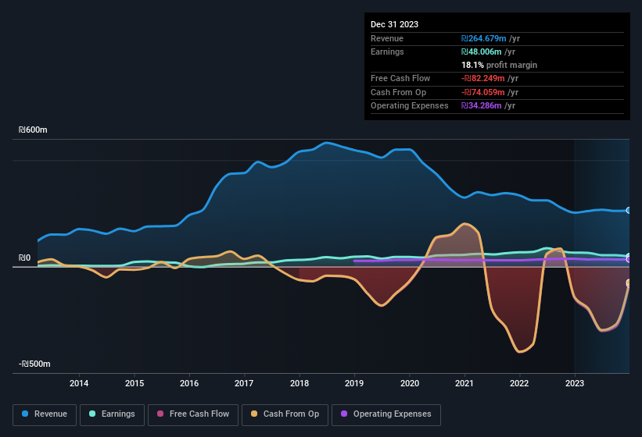The width and height of the screenshot is (642, 437).
Task: Click the 2020 label on the x-axis
Action: 410,383
